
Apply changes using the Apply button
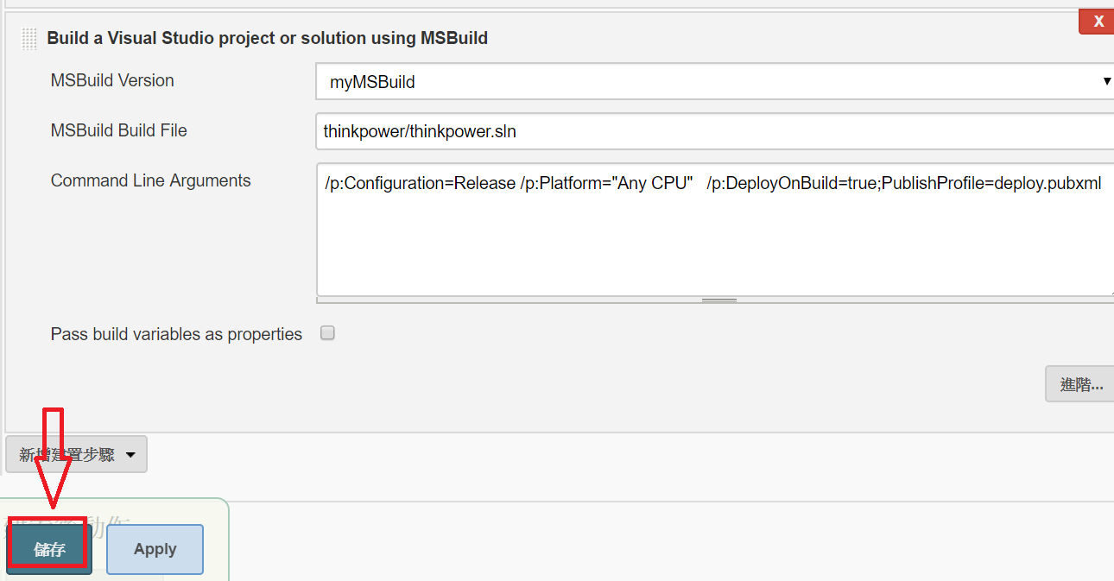(x=155, y=548)
